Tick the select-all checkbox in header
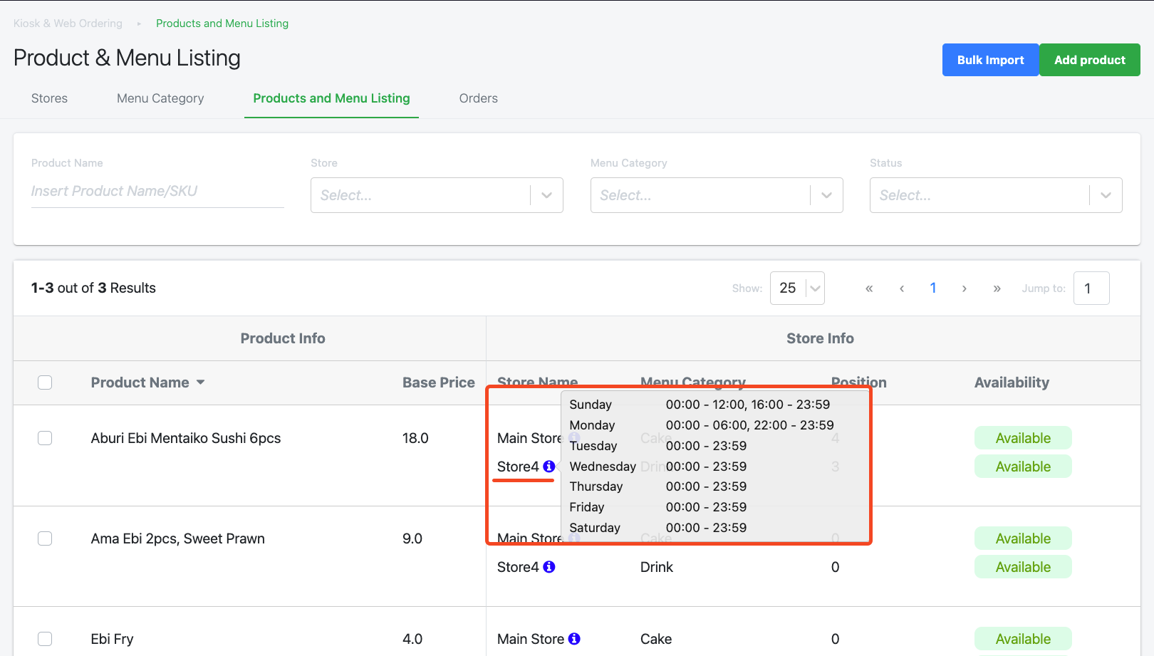This screenshot has height=656, width=1154. tap(45, 382)
